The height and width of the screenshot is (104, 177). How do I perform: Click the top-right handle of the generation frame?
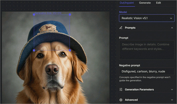[70, 14]
